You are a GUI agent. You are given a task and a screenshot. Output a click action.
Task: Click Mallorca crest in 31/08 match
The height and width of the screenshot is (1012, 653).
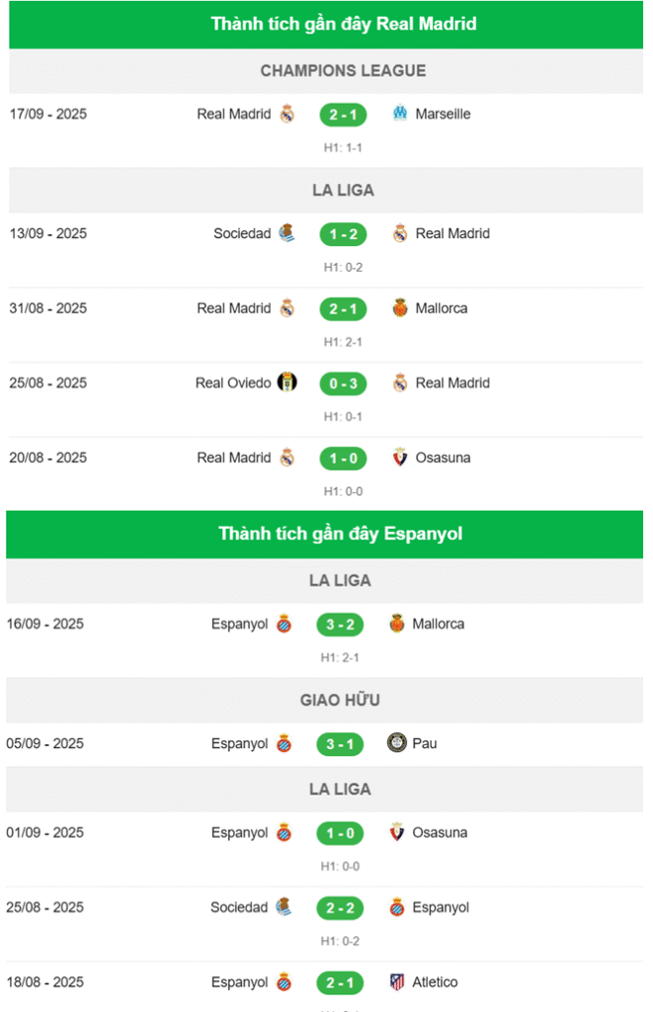[x=400, y=308]
